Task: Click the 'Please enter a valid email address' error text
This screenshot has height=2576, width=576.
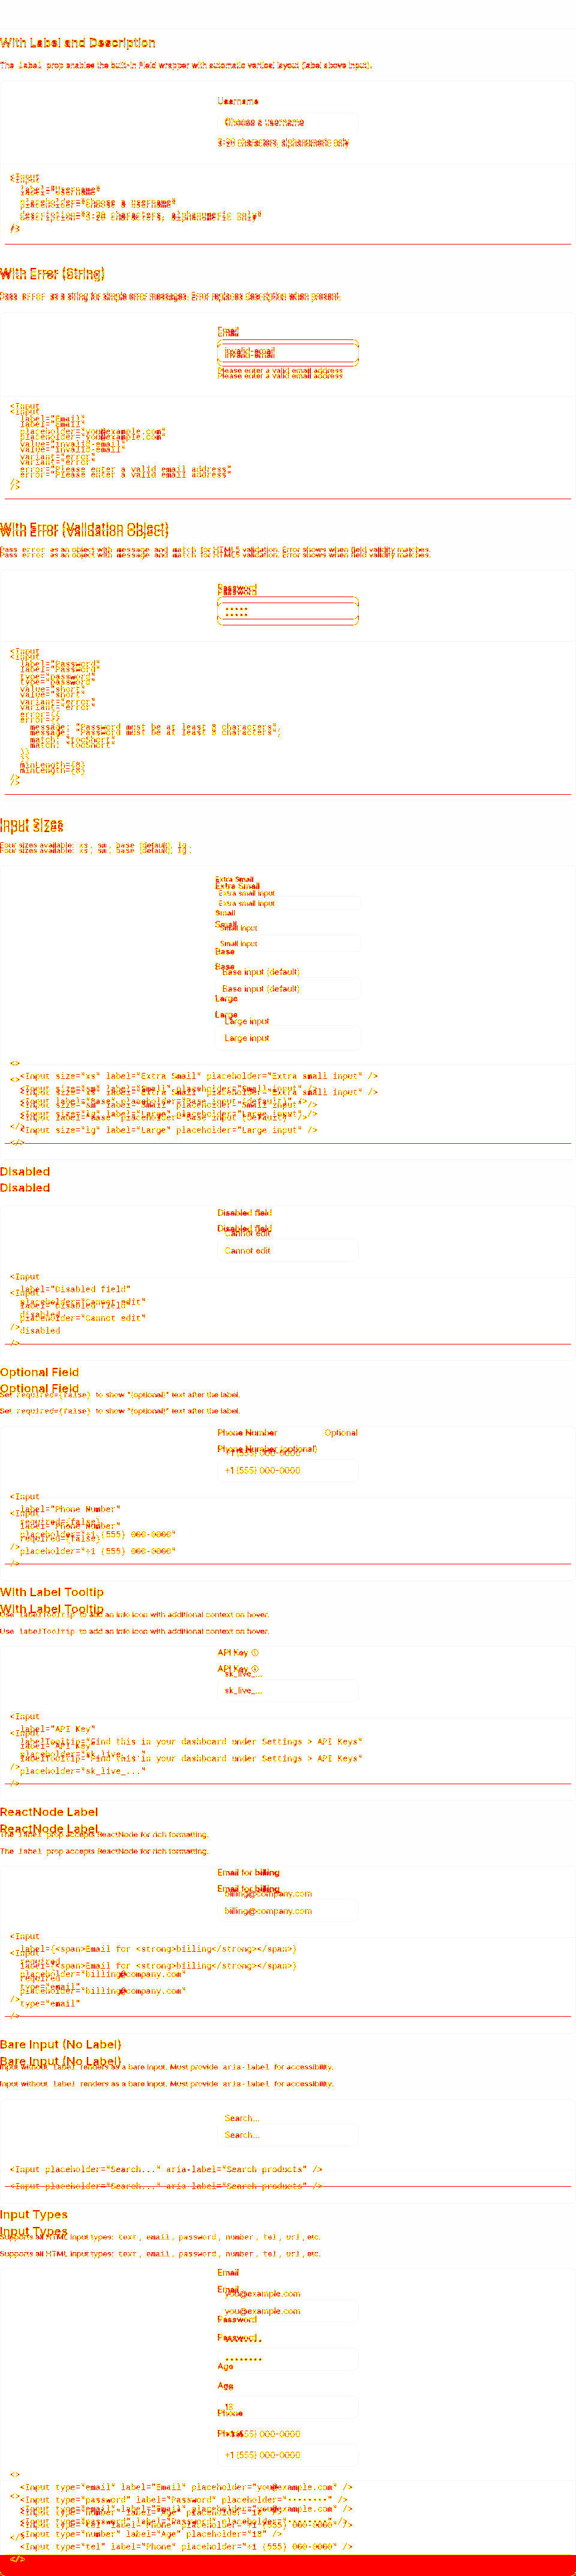Action: tap(281, 373)
